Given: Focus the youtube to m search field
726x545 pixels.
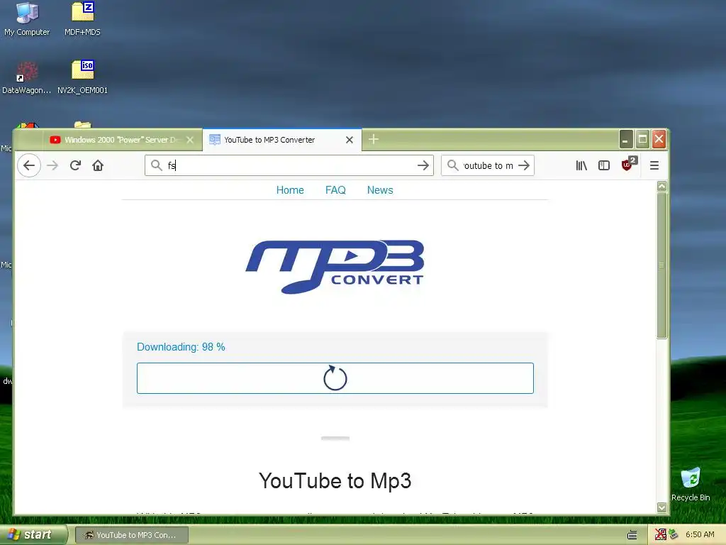Looking at the screenshot, I should pos(488,165).
